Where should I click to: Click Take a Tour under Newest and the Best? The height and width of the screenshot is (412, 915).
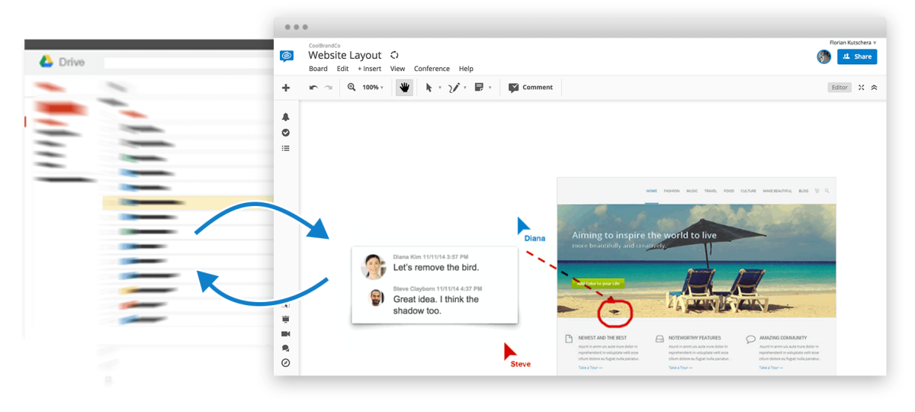(589, 368)
